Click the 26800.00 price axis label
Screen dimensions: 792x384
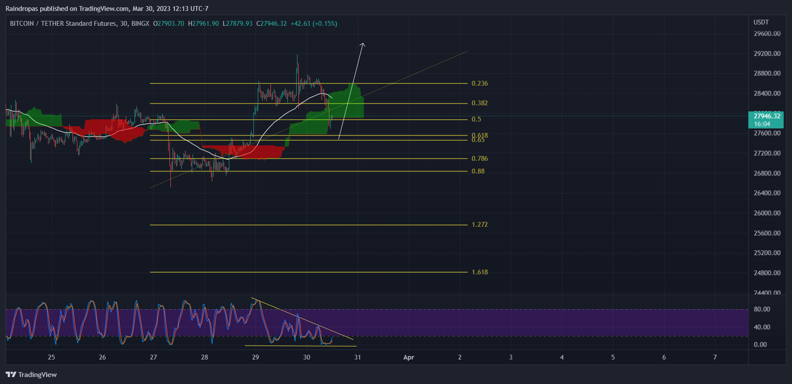(x=767, y=173)
